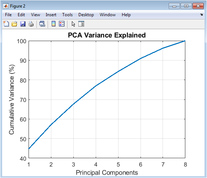Open the View menu
This screenshot has width=207, height=178.
coord(35,15)
